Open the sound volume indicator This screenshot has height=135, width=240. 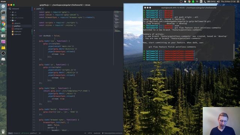[x=218, y=1]
